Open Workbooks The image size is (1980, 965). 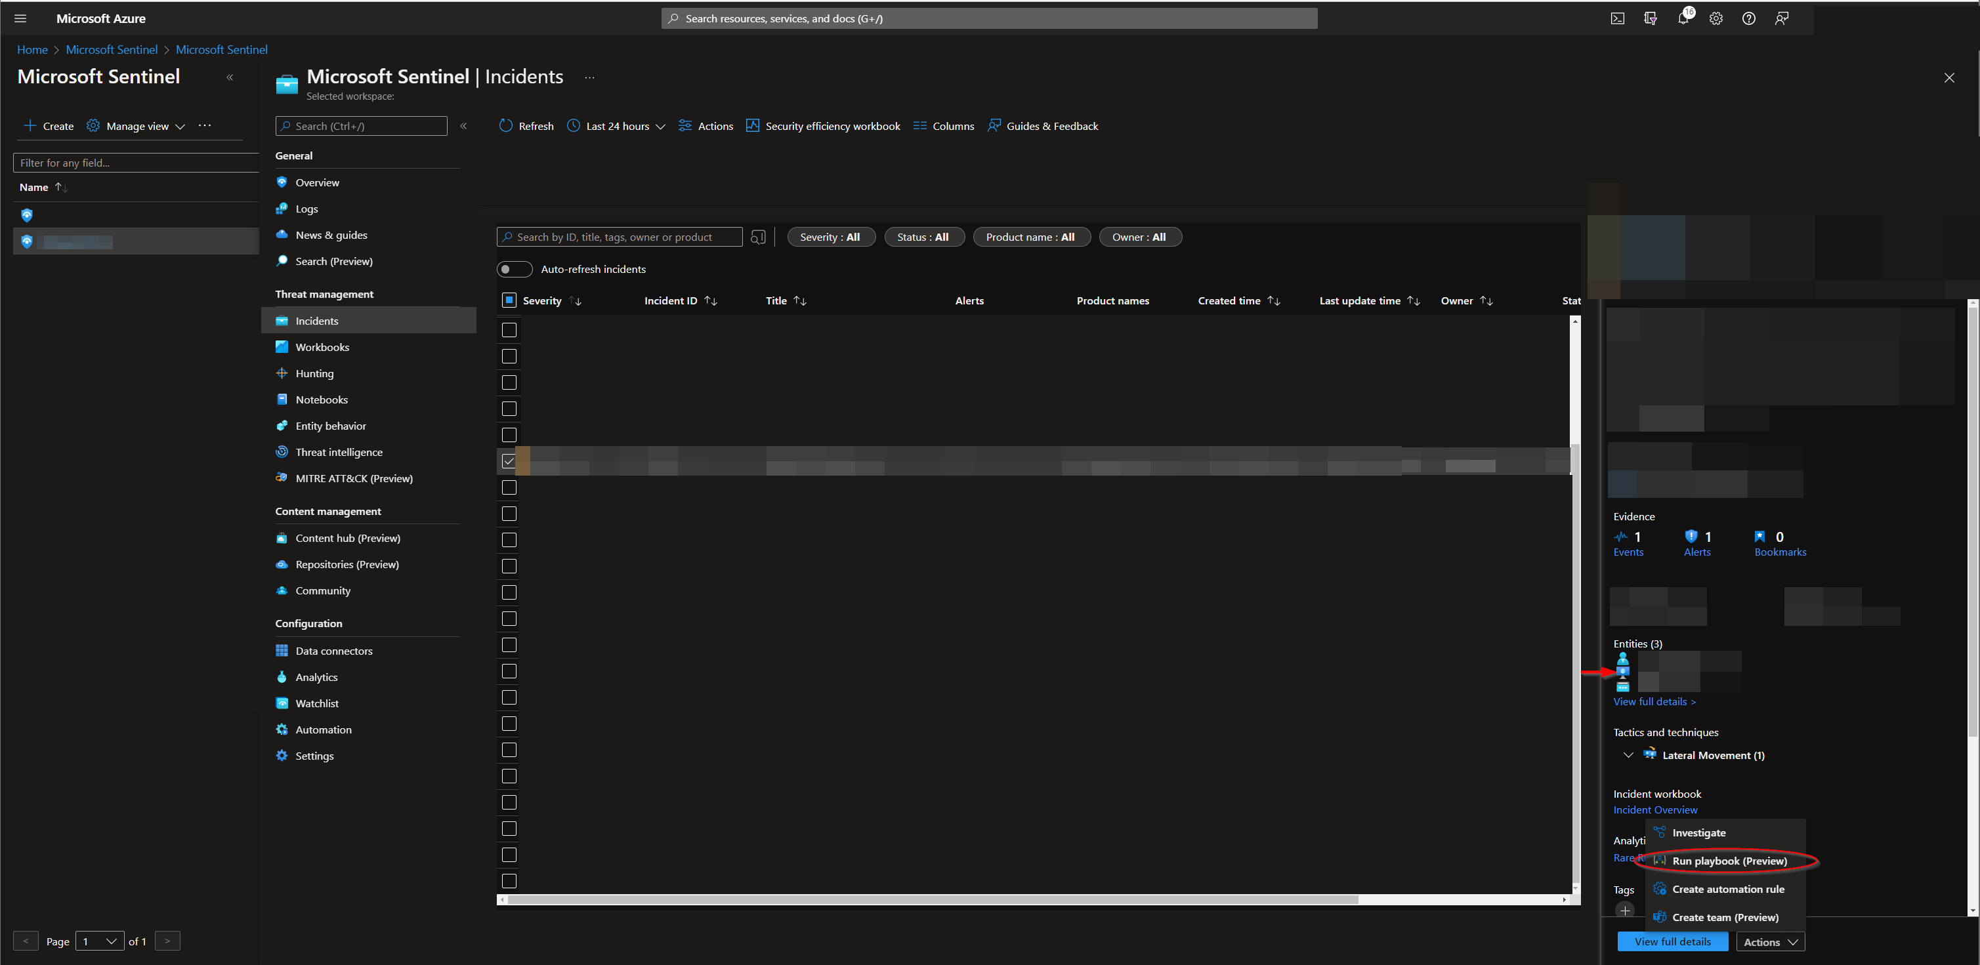coord(322,347)
